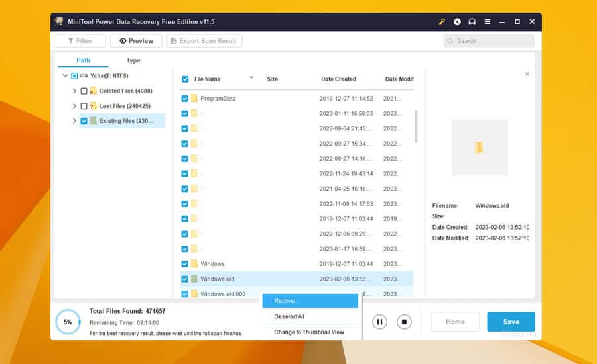Image resolution: width=597 pixels, height=364 pixels.
Task: Expand the Lost Files node
Action: pyautogui.click(x=74, y=106)
